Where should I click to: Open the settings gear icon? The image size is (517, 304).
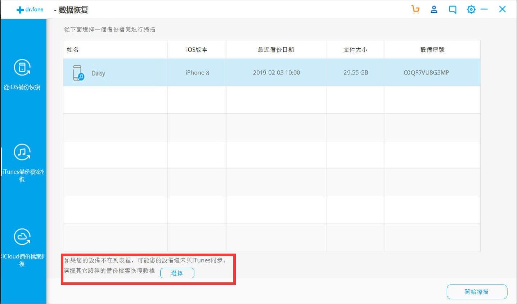pos(471,9)
